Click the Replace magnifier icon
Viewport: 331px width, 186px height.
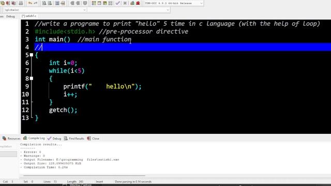pos(50,3)
